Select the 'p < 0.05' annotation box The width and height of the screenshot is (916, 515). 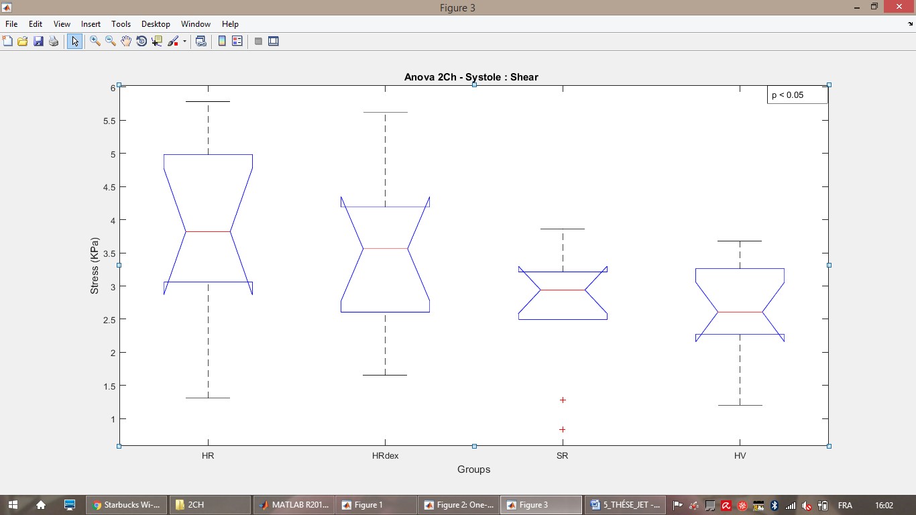point(797,95)
